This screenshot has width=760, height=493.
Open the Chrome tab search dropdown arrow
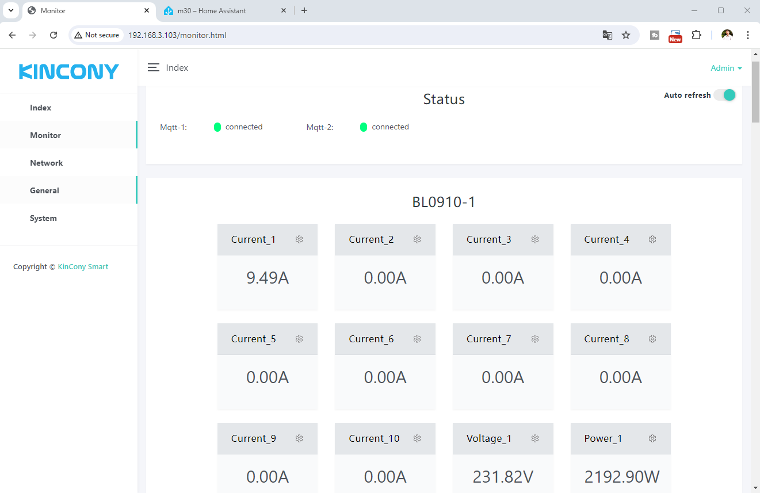coord(10,10)
